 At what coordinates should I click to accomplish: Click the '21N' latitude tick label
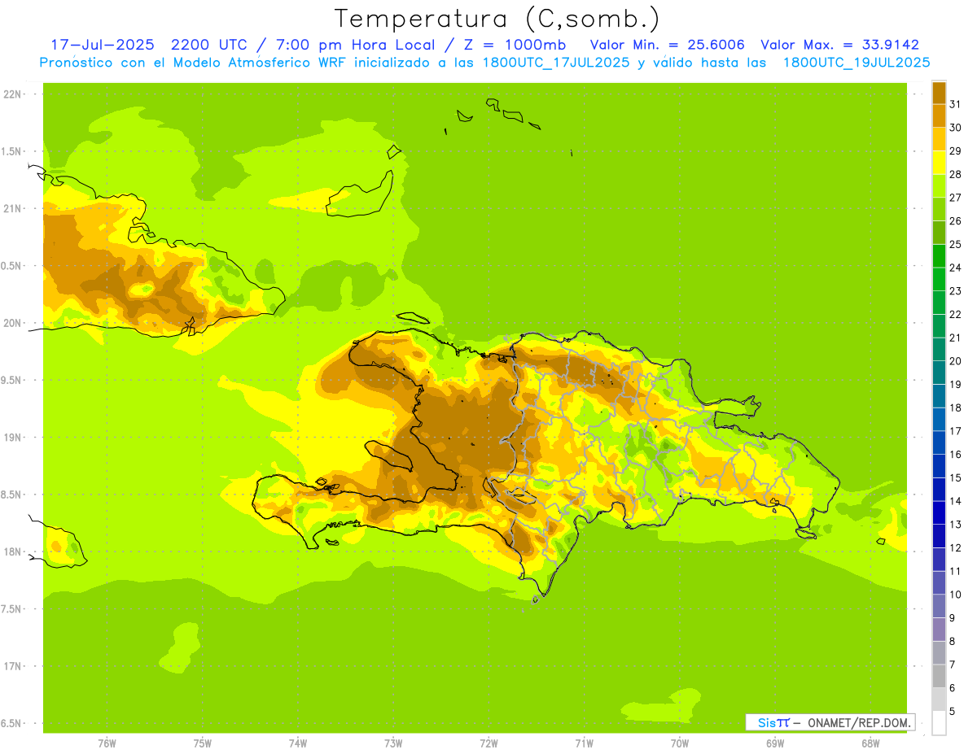point(12,208)
